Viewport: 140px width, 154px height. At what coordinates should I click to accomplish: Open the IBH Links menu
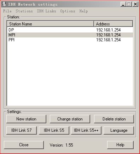(x=46, y=11)
